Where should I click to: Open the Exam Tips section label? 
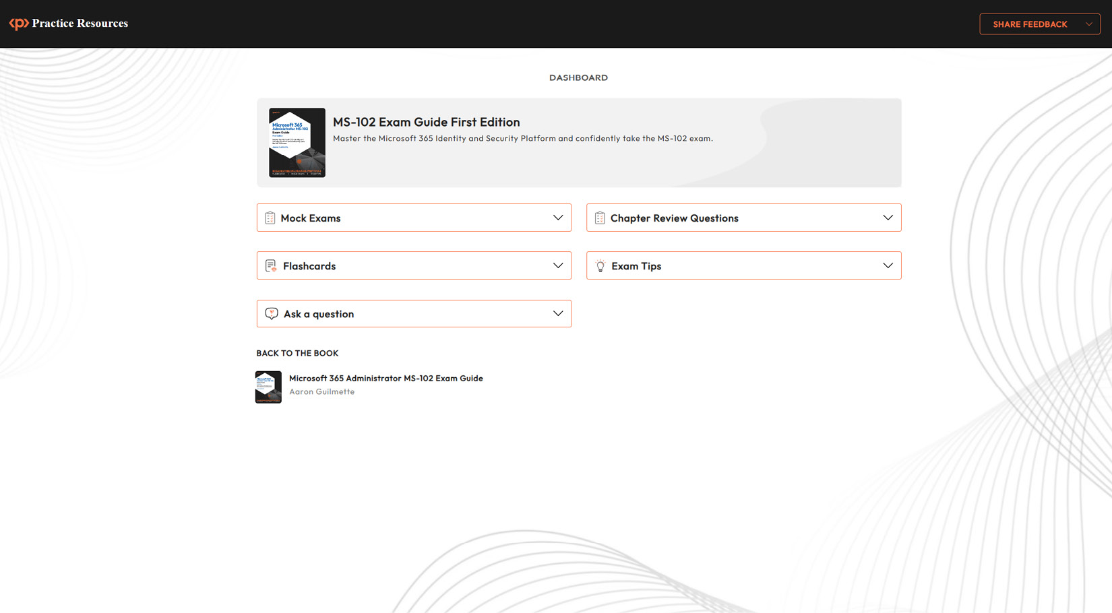[636, 266]
